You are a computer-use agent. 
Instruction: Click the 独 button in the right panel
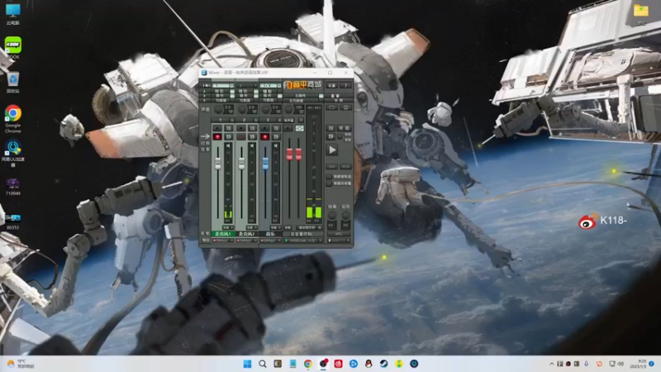[x=330, y=128]
